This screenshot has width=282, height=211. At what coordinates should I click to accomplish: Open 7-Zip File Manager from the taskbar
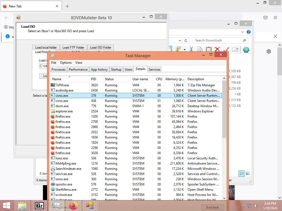tap(39, 206)
